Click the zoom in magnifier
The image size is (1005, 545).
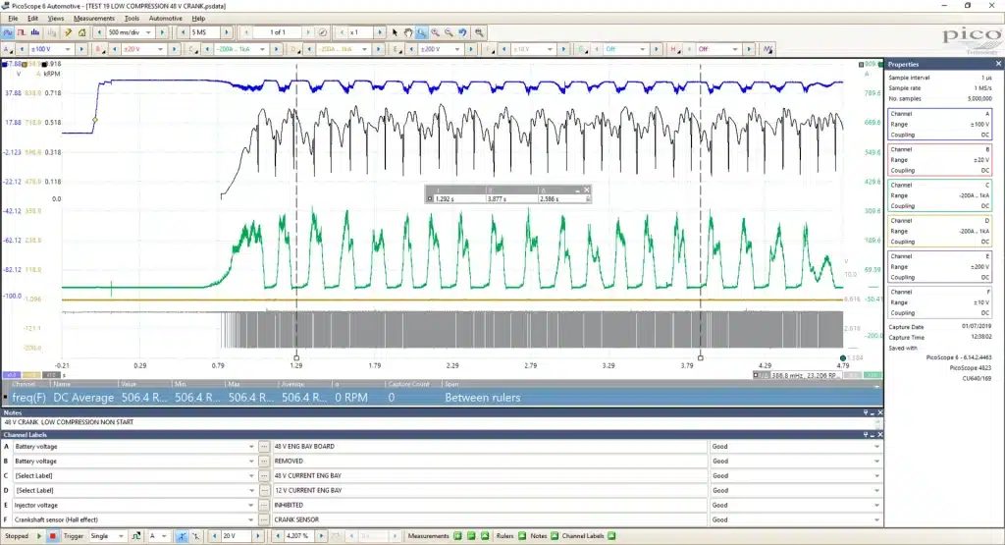point(435,32)
